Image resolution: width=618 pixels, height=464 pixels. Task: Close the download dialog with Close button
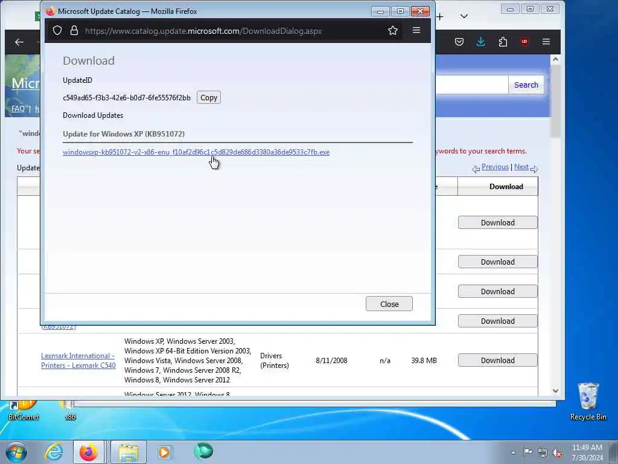389,304
